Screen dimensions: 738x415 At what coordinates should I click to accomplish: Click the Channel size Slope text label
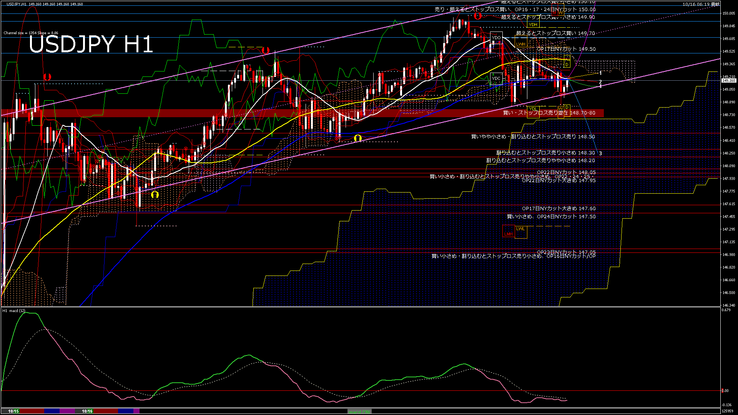click(31, 33)
